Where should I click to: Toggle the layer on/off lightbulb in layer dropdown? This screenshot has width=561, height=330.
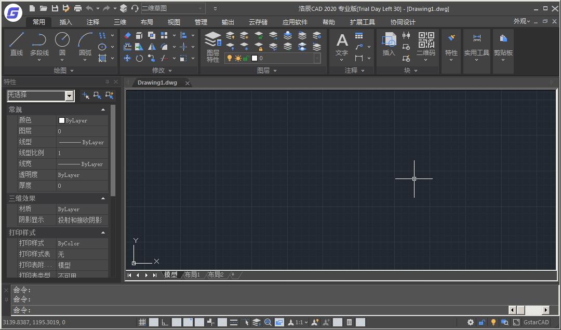(x=230, y=58)
